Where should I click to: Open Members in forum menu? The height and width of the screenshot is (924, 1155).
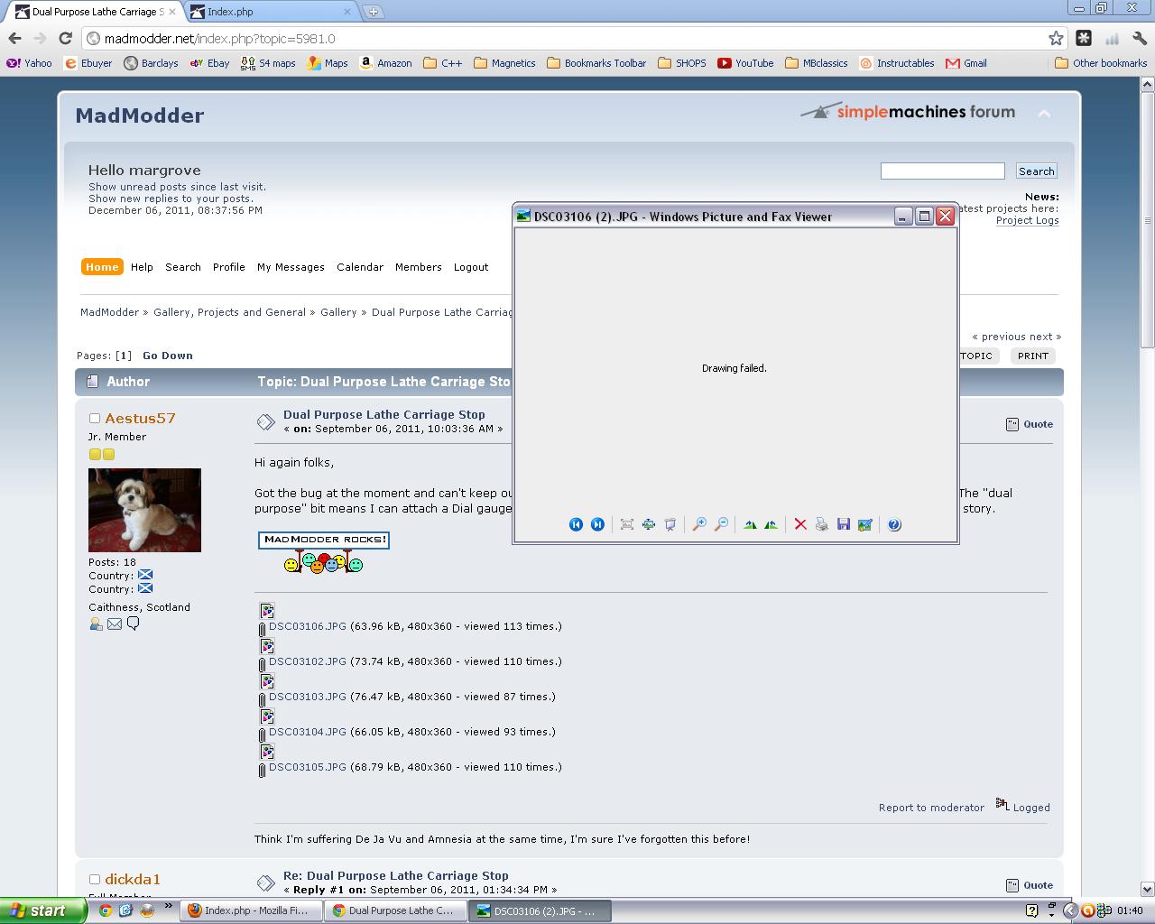pyautogui.click(x=419, y=267)
